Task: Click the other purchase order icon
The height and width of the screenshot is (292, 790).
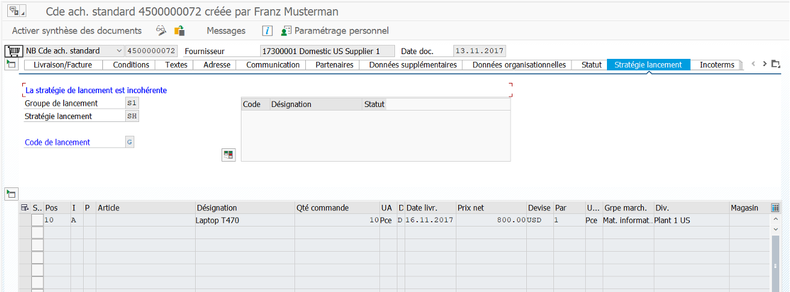Action: pyautogui.click(x=179, y=31)
